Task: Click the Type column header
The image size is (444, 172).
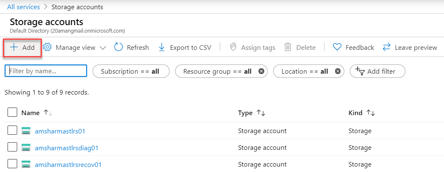Action: [x=245, y=113]
